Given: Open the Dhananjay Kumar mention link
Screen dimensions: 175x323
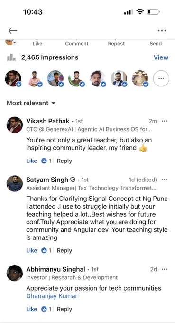Looking at the screenshot, I should click(x=52, y=296).
